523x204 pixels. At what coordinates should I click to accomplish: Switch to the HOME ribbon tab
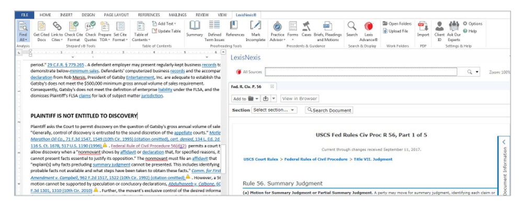(46, 15)
